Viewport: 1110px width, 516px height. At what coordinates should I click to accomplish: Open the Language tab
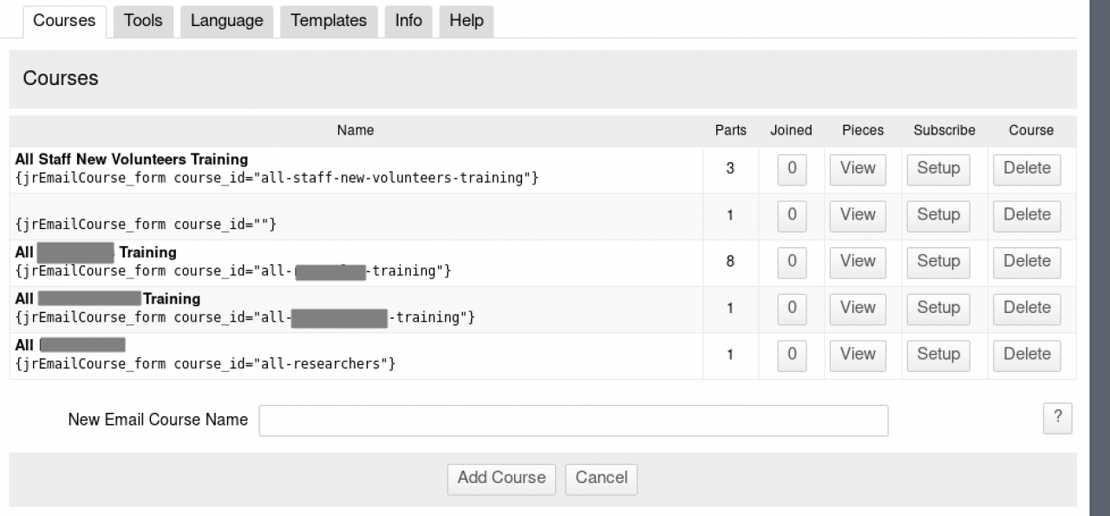(x=226, y=21)
